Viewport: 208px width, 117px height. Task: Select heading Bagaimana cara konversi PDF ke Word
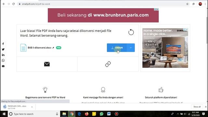click(45, 97)
